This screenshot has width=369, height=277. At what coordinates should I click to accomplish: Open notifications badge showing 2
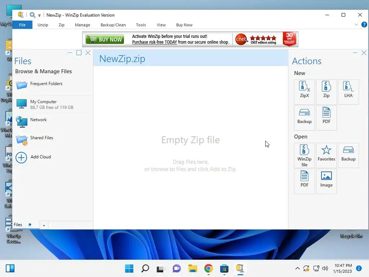[359, 268]
